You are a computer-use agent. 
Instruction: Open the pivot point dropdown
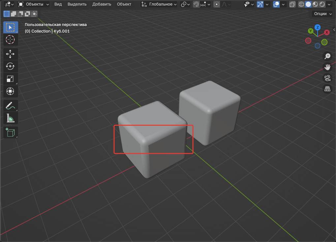[185, 4]
